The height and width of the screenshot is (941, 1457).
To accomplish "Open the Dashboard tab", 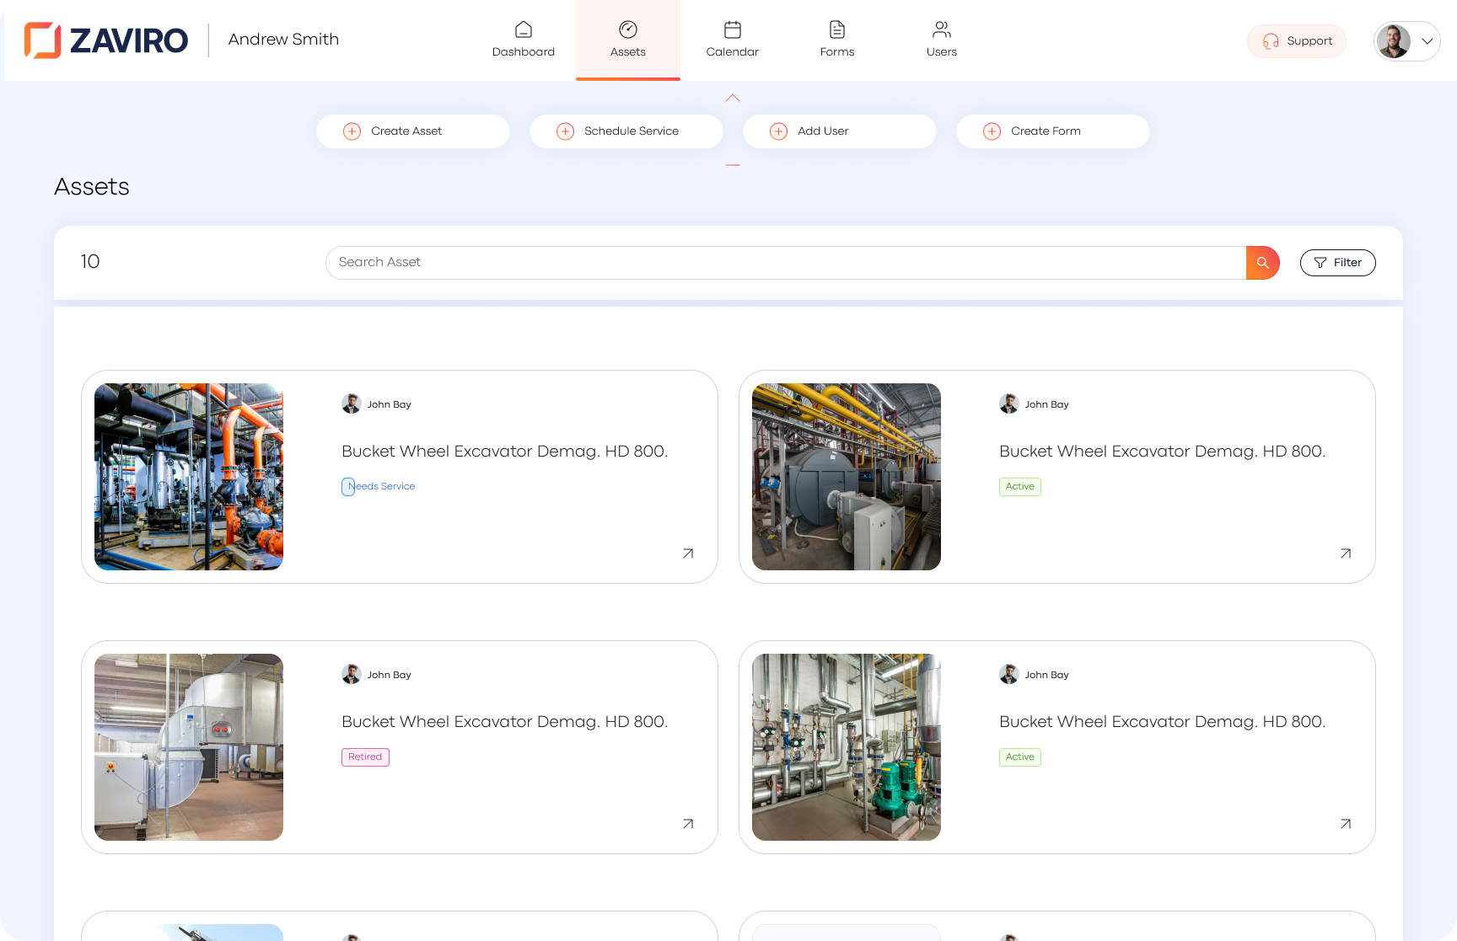I will click(x=524, y=40).
